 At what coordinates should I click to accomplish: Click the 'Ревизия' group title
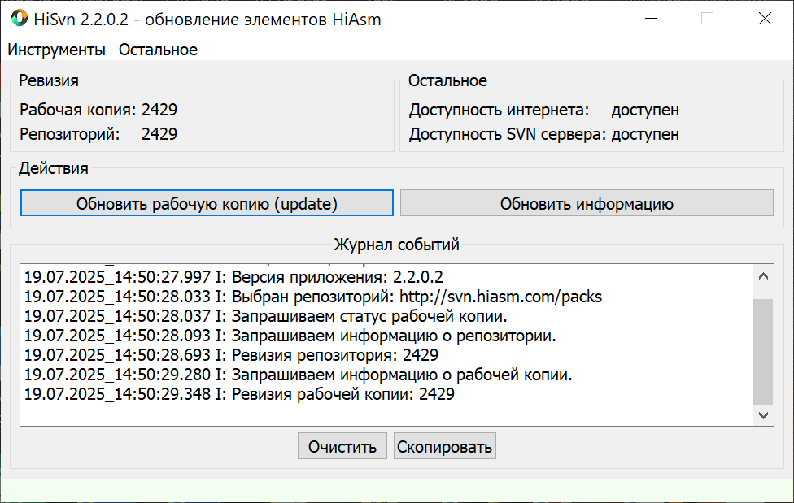tap(49, 80)
